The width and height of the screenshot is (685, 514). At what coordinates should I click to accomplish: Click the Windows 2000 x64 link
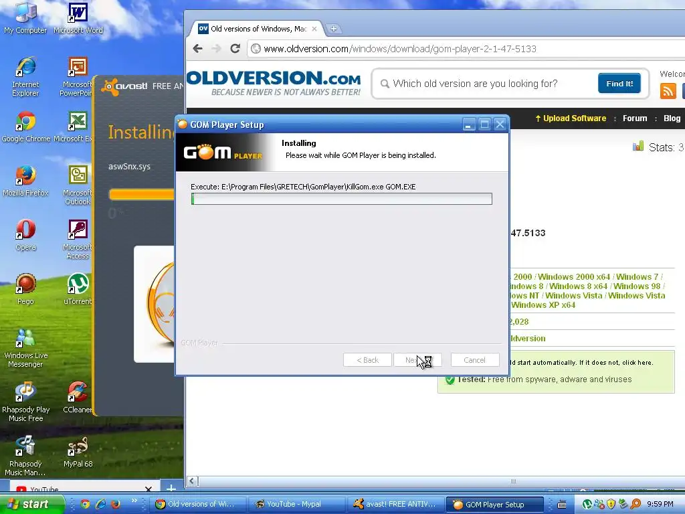pos(573,276)
